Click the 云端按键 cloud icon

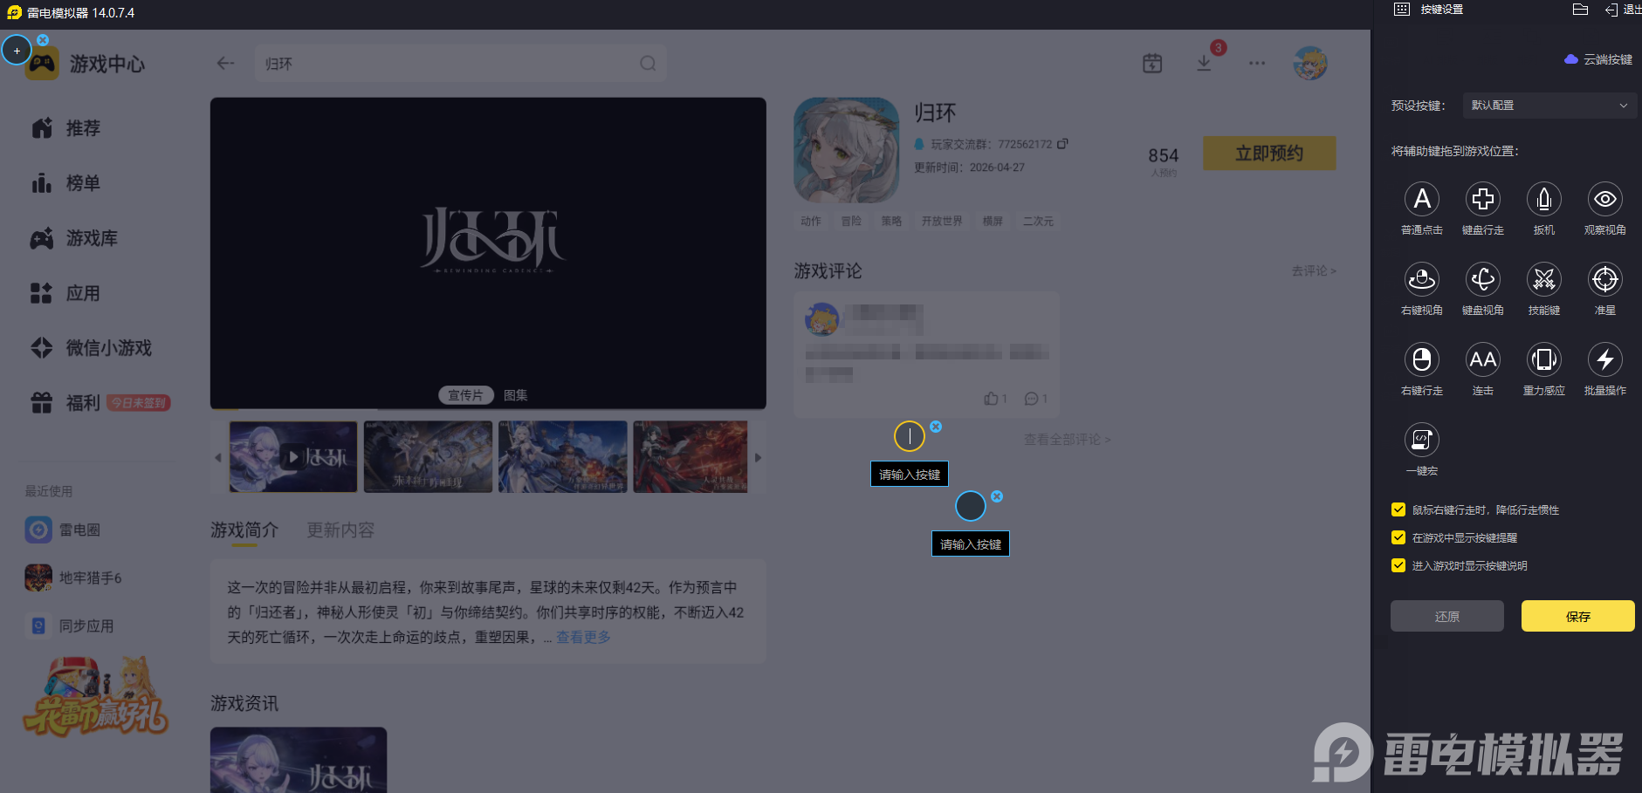[1571, 59]
